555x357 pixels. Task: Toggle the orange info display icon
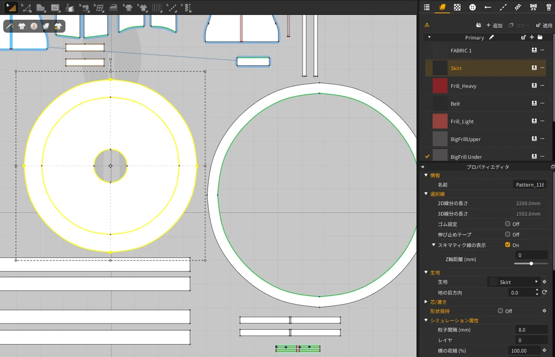(34, 26)
